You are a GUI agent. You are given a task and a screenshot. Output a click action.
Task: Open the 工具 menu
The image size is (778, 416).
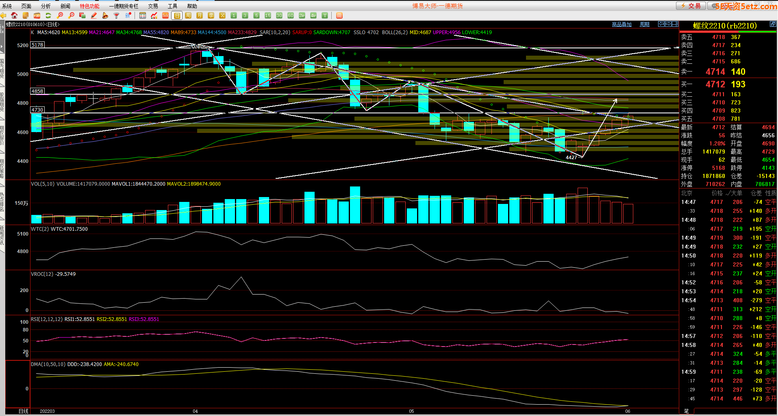(x=173, y=6)
